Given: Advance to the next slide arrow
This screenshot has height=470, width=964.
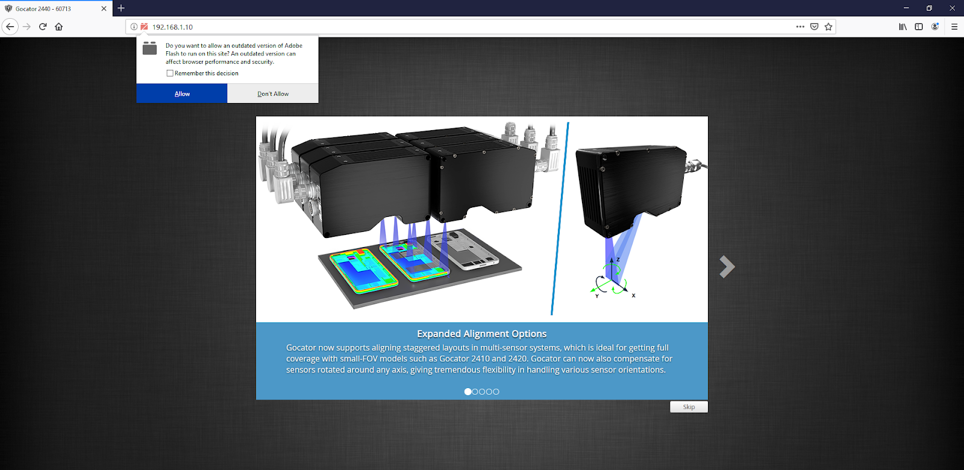Looking at the screenshot, I should tap(727, 266).
